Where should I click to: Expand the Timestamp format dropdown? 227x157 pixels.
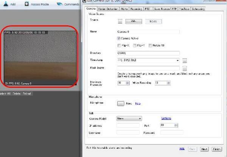coord(177,60)
